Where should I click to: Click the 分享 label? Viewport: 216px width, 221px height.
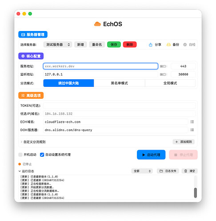pos(158,45)
